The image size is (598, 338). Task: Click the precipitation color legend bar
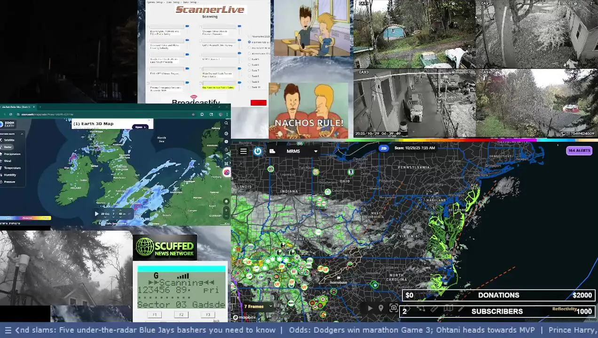tap(25, 218)
